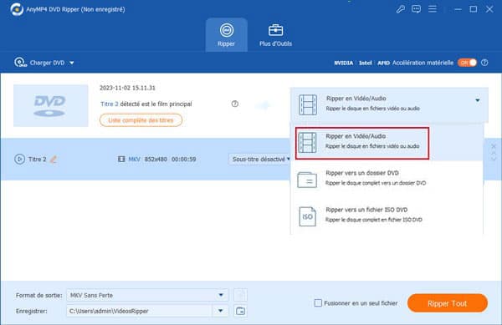Click the DVD disc thumbnail
The image size is (502, 325).
click(50, 105)
